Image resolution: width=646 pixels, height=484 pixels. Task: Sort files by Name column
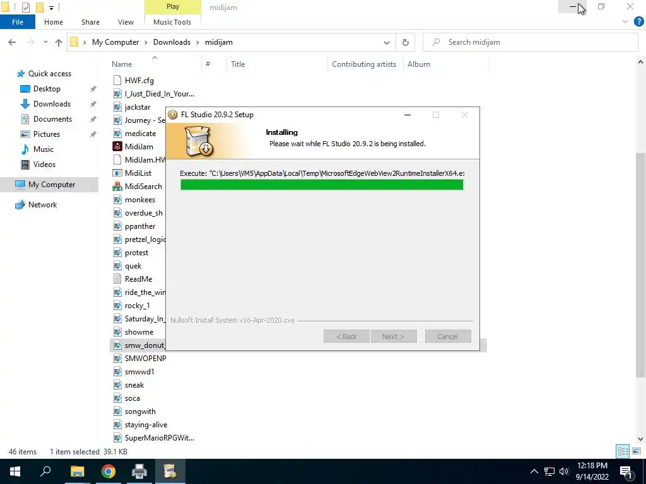pos(122,64)
